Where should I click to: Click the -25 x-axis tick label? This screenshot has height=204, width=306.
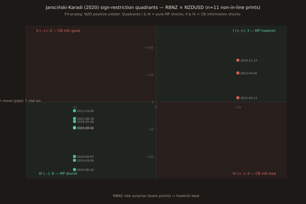[x=74, y=107]
